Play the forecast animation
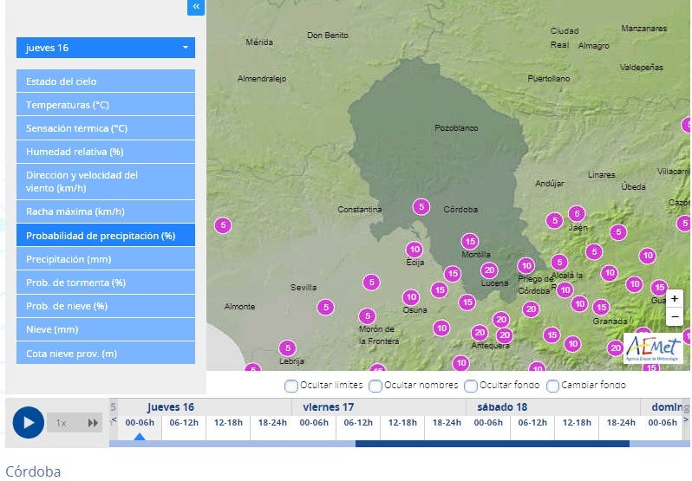 [29, 422]
